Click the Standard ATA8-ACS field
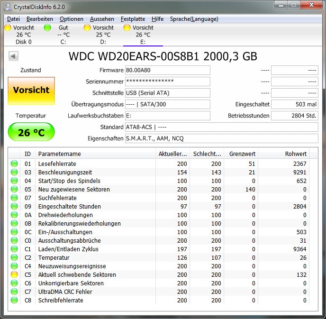Screen dimensions: 326x319 [x=222, y=127]
